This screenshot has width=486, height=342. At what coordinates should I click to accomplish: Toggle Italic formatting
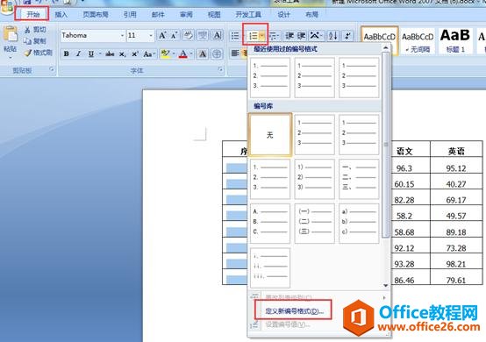point(78,53)
